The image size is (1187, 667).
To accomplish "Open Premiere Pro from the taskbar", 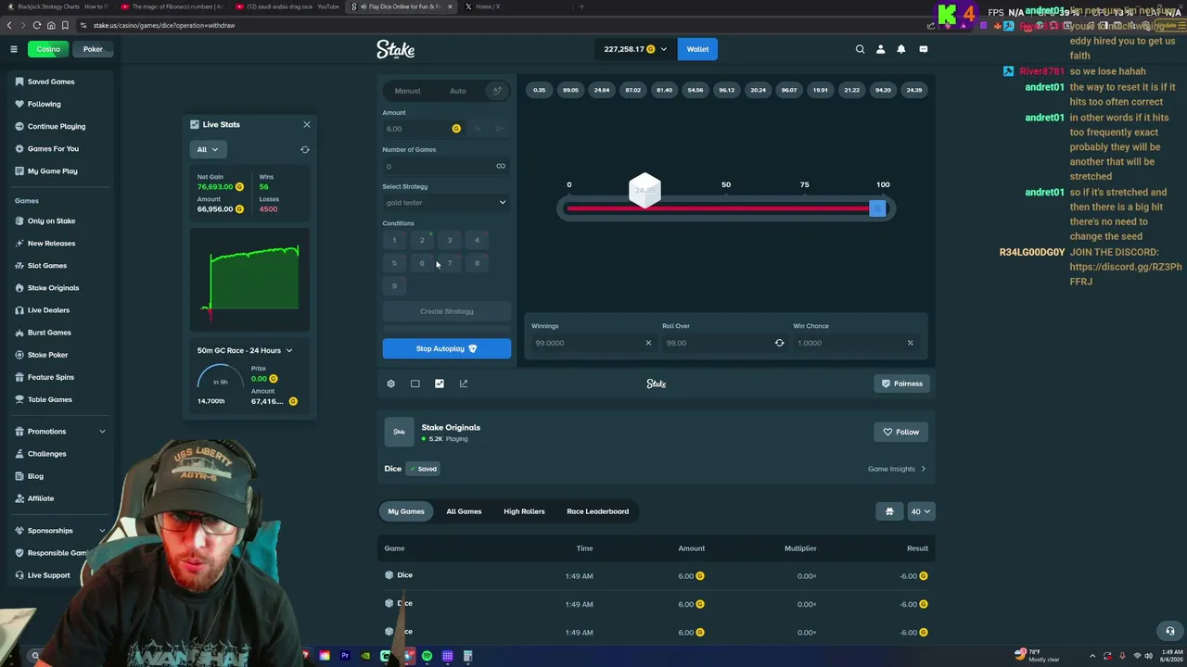I will [345, 656].
